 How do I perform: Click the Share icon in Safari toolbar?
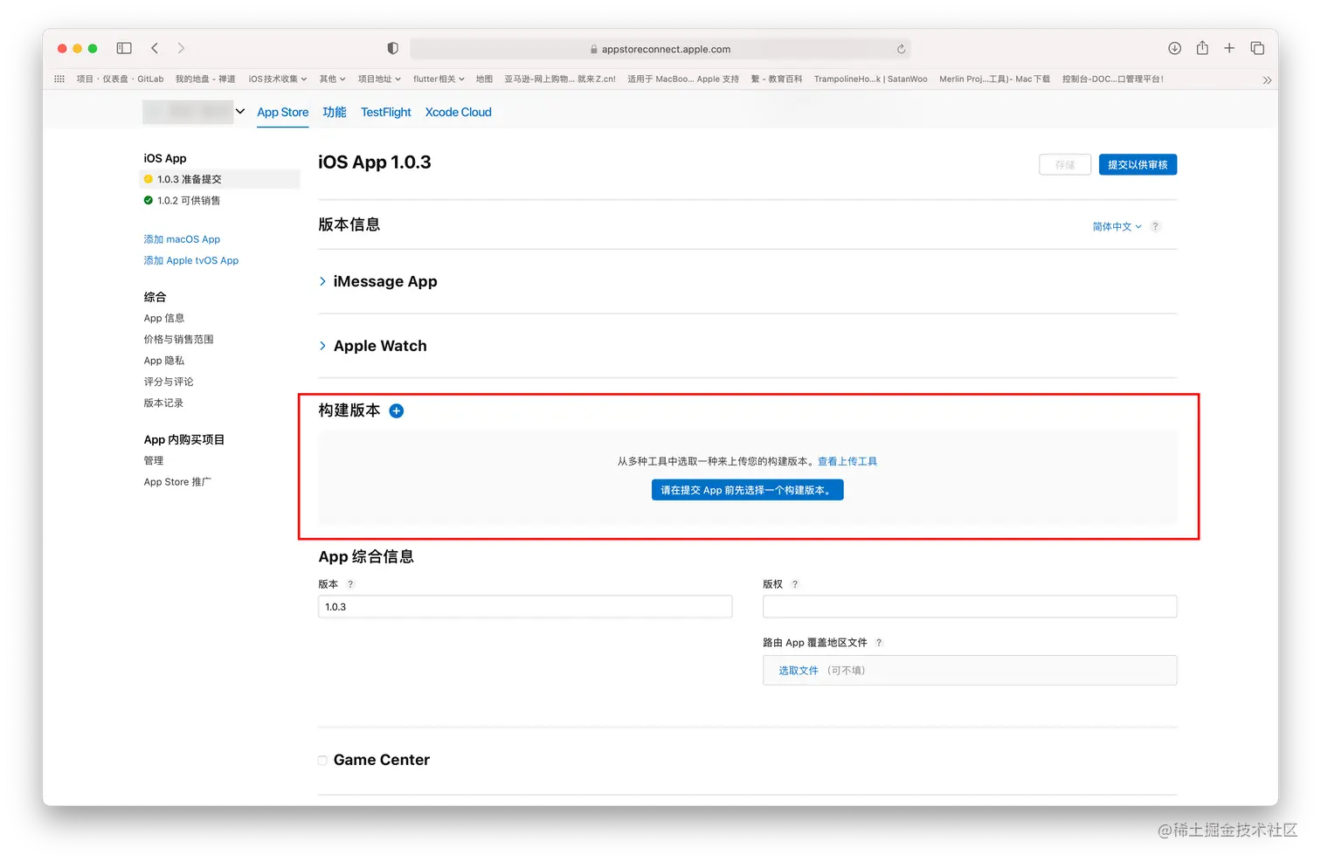pos(1202,48)
